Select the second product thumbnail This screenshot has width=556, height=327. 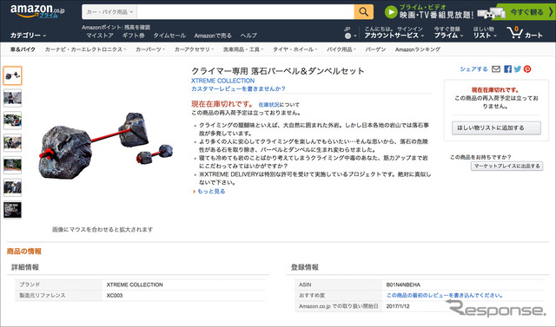point(13,98)
